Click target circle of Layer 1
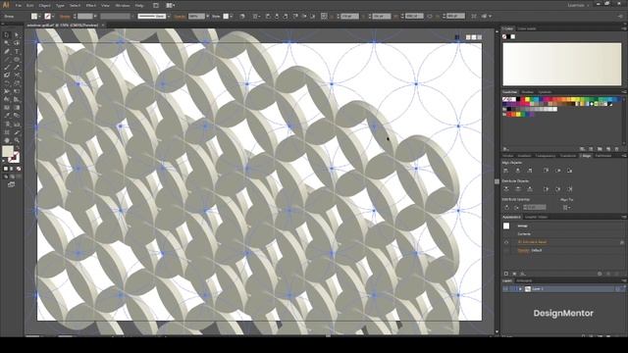The width and height of the screenshot is (628, 353). [x=617, y=289]
